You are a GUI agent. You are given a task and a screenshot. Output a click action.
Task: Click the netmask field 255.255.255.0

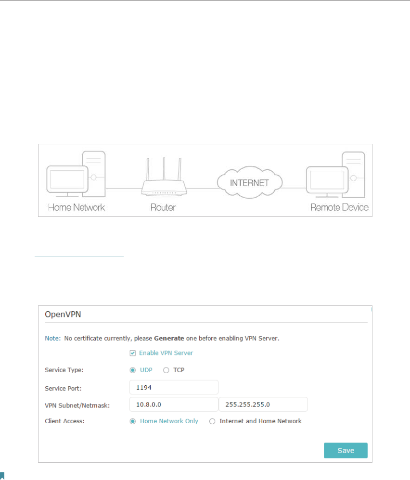(263, 404)
